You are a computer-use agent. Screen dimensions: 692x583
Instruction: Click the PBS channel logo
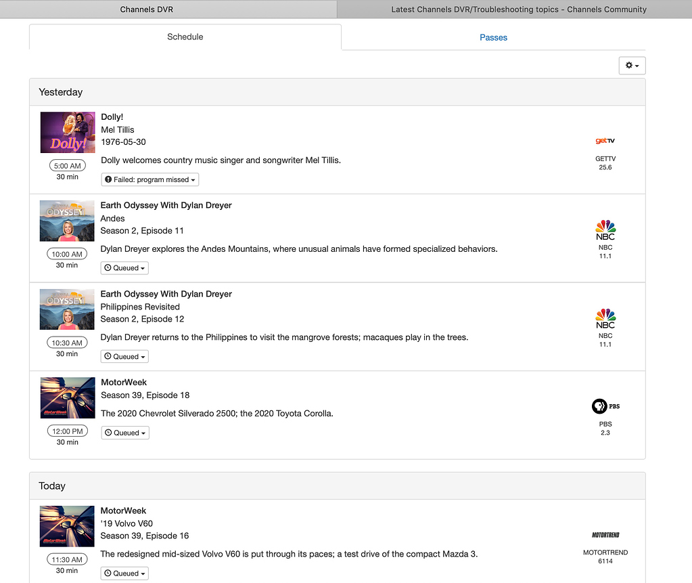point(605,406)
